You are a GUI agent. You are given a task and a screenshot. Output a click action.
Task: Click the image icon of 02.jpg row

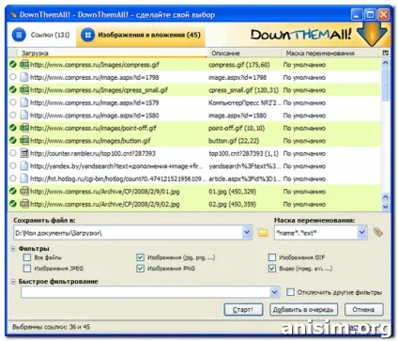coord(24,204)
